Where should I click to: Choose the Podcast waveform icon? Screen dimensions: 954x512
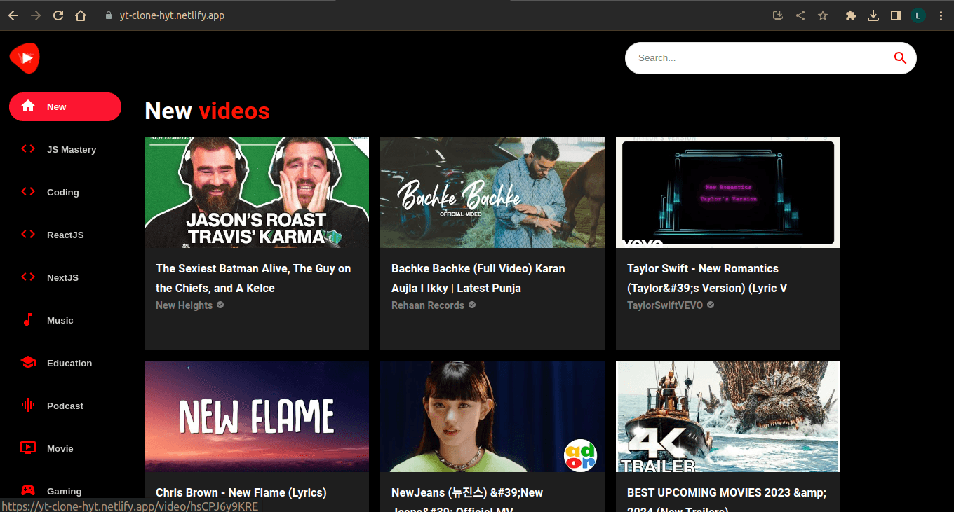coord(28,406)
